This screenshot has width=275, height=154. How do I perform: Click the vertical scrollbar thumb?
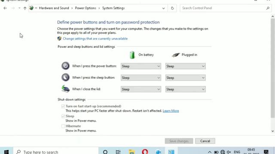[x=272, y=68]
